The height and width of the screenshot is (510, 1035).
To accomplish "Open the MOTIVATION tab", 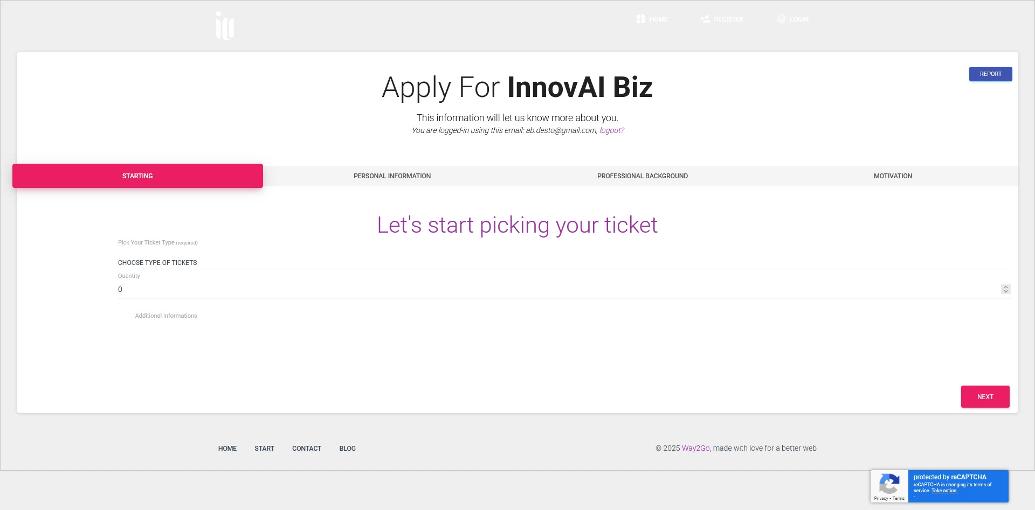I will [893, 176].
